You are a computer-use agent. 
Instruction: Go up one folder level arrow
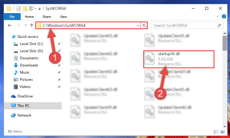[x=31, y=25]
